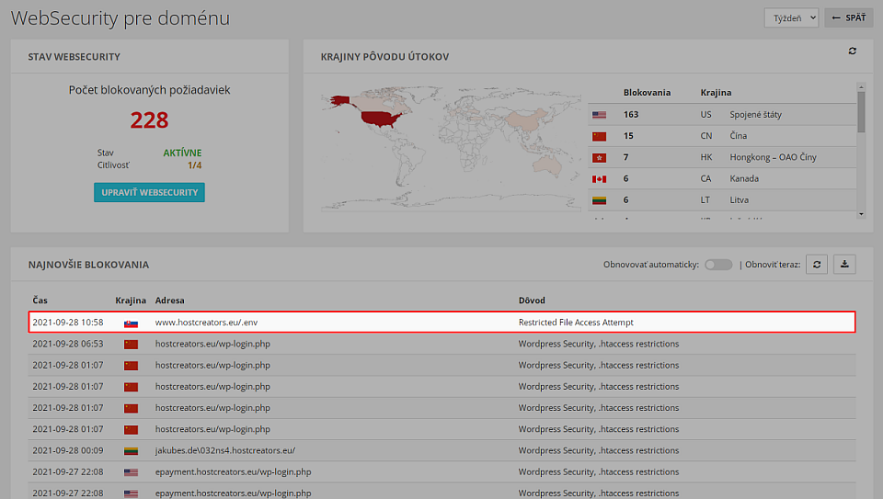Image resolution: width=883 pixels, height=499 pixels.
Task: Click Slovak flag in highlighted .env row
Action: coord(131,323)
